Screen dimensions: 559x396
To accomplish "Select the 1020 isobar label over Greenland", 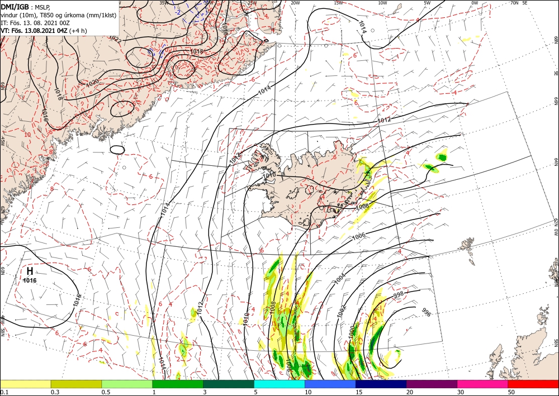I will [93, 84].
